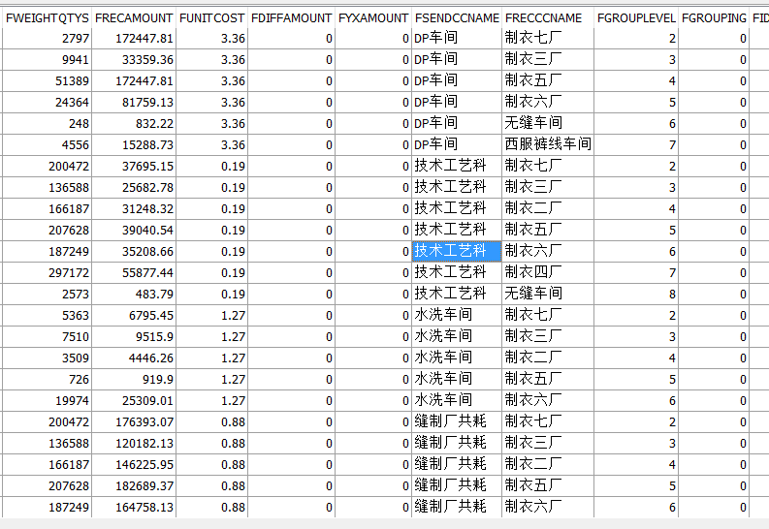
Task: Select cell with weight quantity 5363
Action: 48,316
